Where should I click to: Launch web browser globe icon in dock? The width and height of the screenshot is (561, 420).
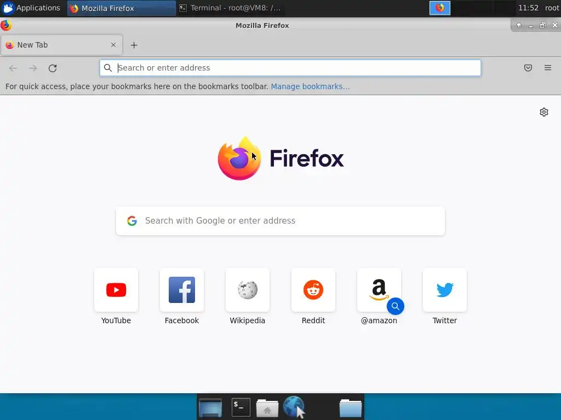294,407
